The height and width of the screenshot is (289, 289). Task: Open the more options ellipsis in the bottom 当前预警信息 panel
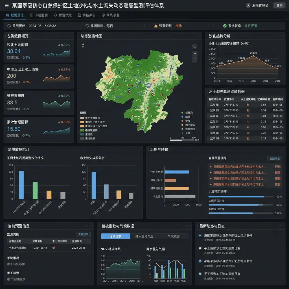click(x=89, y=226)
